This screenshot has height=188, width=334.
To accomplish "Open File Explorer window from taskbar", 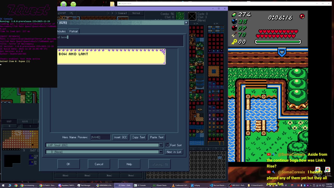I will tap(255, 185).
